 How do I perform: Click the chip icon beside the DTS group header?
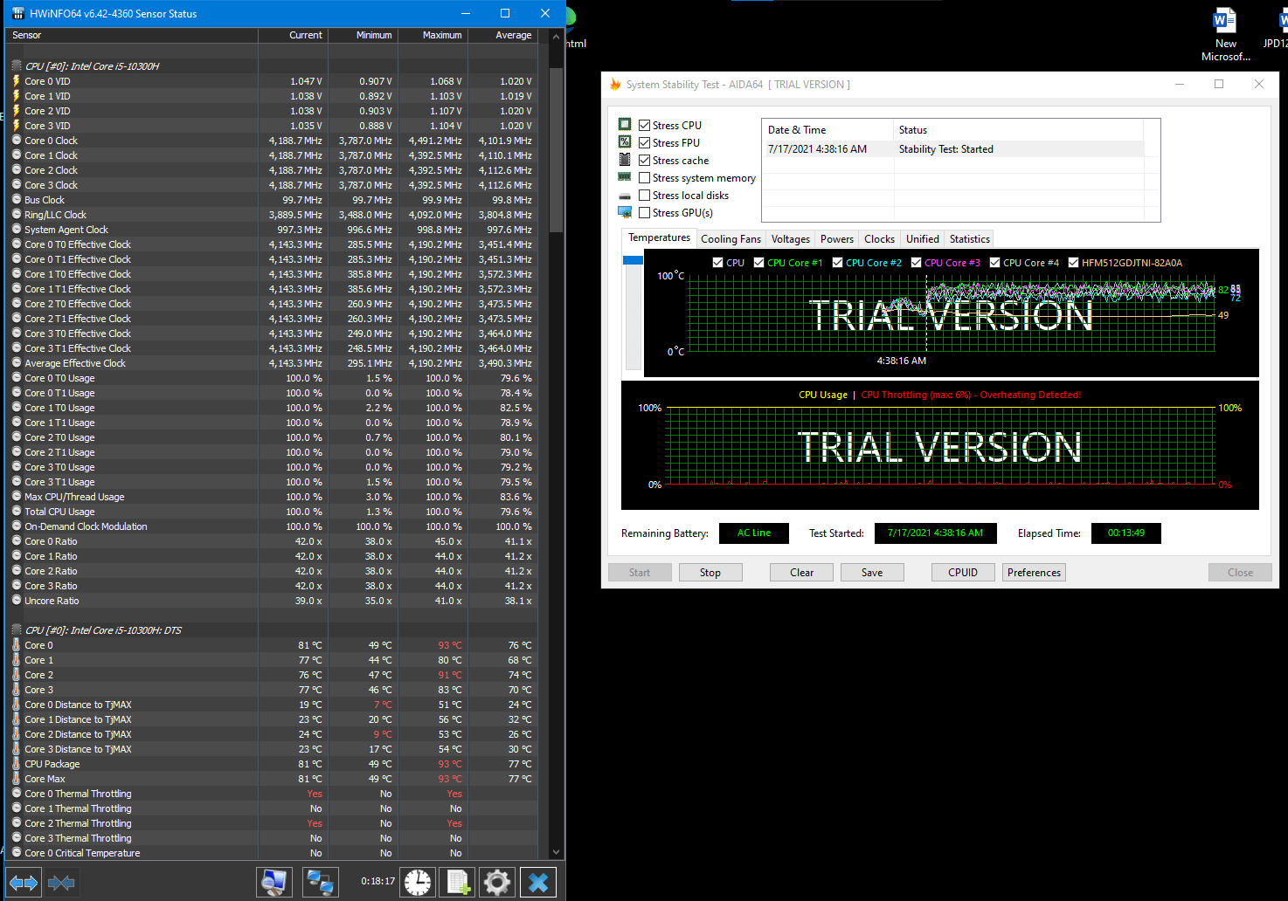tap(17, 630)
